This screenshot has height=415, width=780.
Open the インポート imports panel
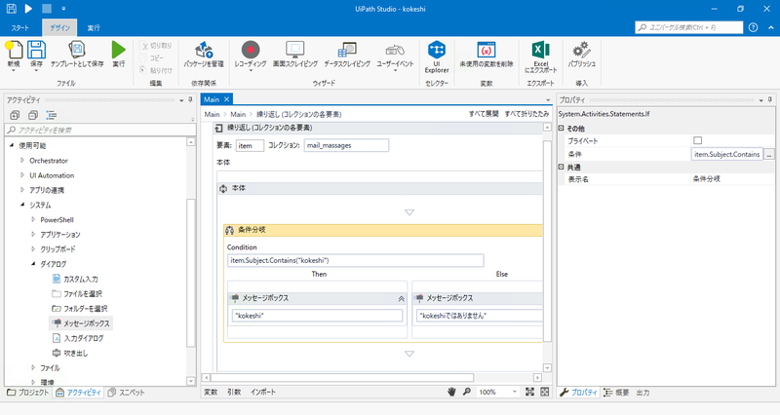(263, 393)
